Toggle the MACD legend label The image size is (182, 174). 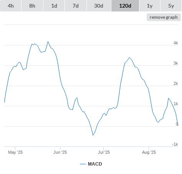[x=95, y=164]
